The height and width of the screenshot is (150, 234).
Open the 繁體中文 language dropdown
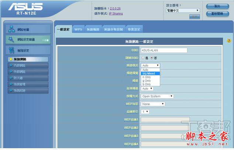coord(183,10)
